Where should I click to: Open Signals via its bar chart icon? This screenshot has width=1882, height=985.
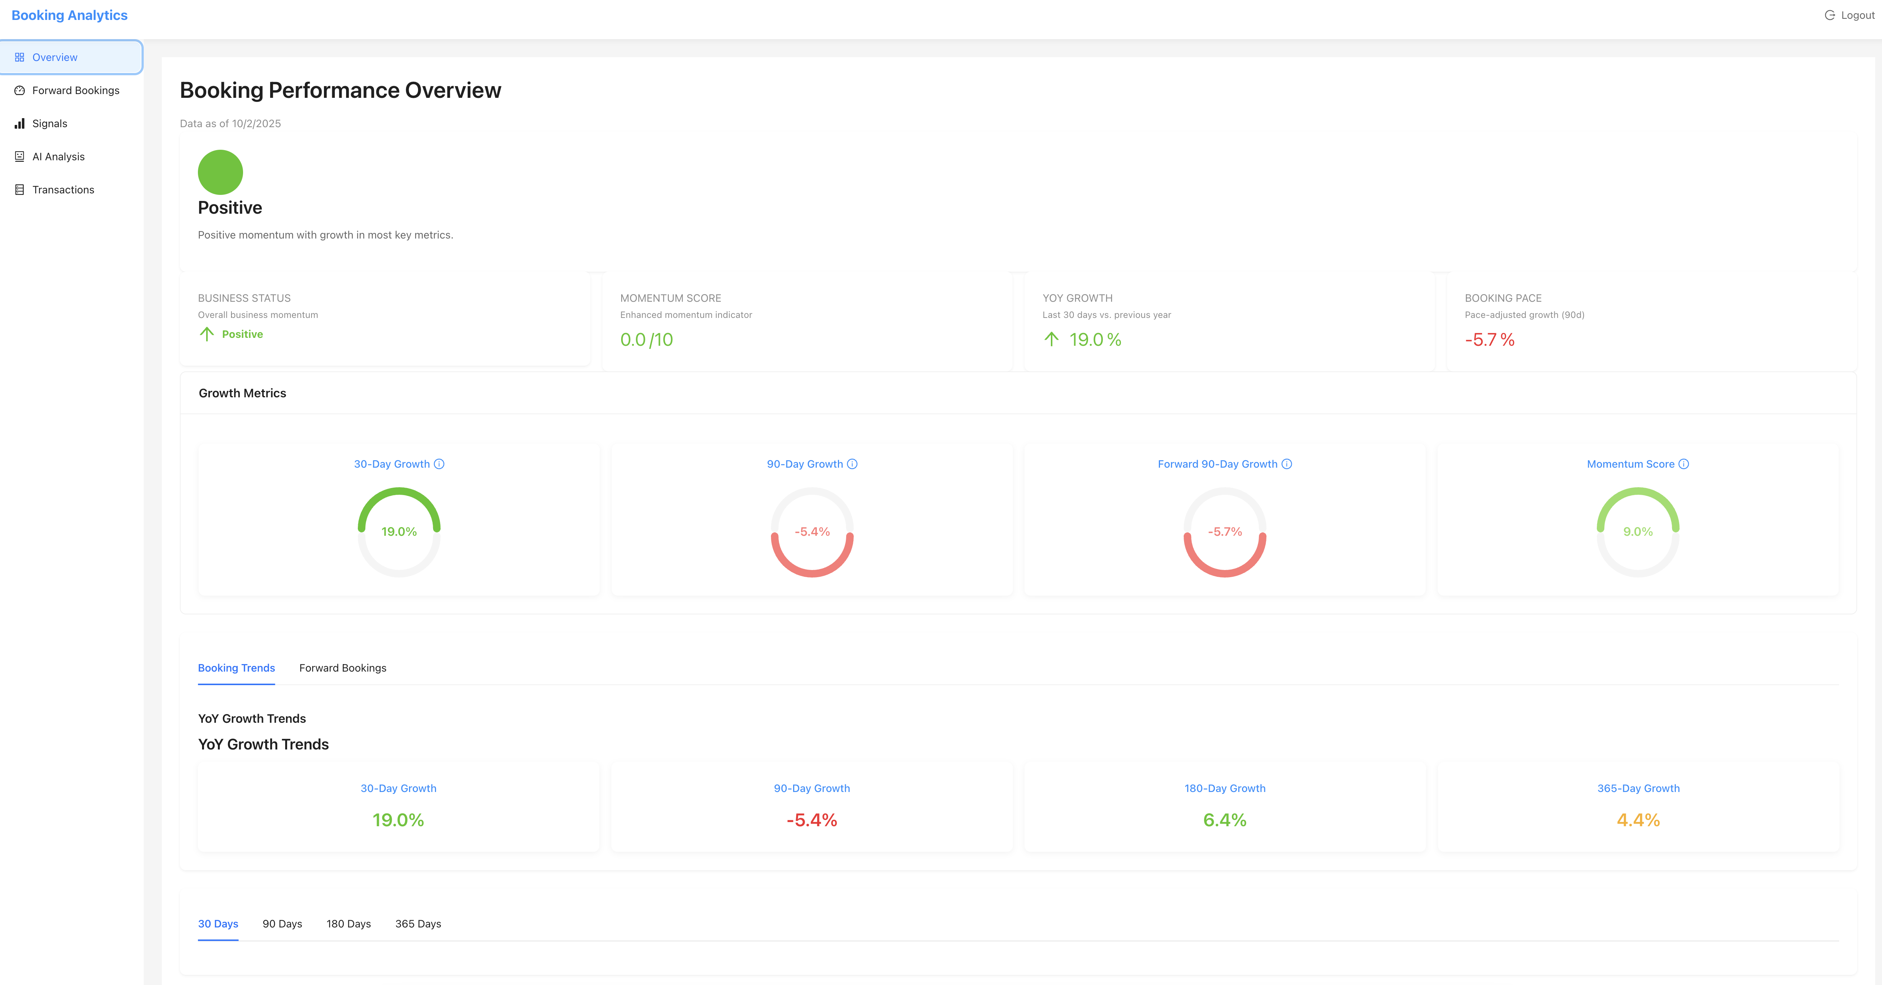point(20,123)
